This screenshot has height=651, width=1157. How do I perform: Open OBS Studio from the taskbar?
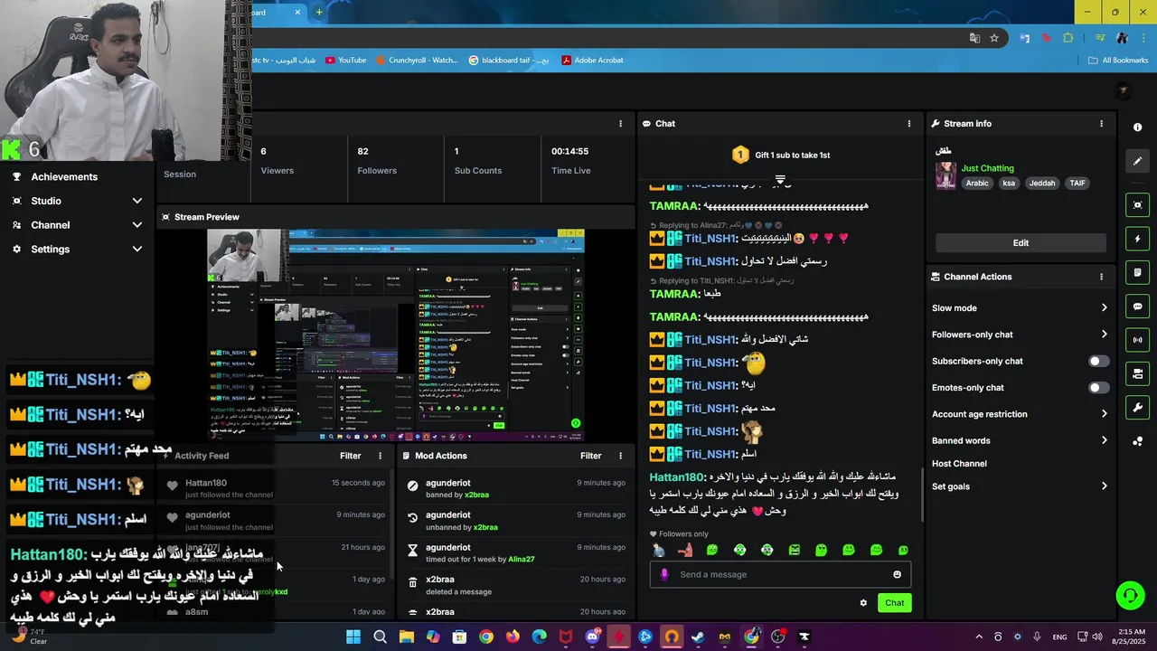click(778, 637)
